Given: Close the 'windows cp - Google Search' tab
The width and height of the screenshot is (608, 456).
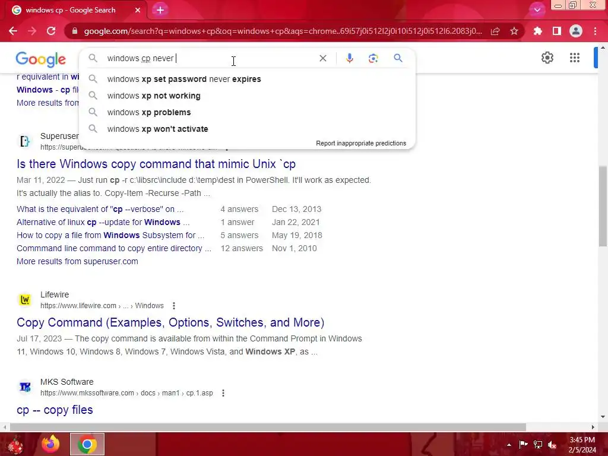Looking at the screenshot, I should (x=138, y=10).
